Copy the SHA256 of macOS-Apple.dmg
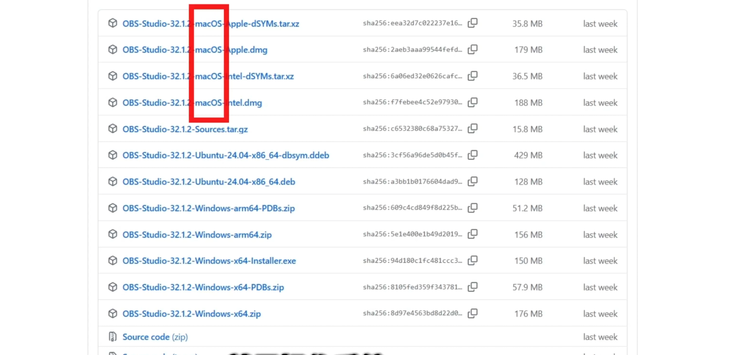 (473, 49)
